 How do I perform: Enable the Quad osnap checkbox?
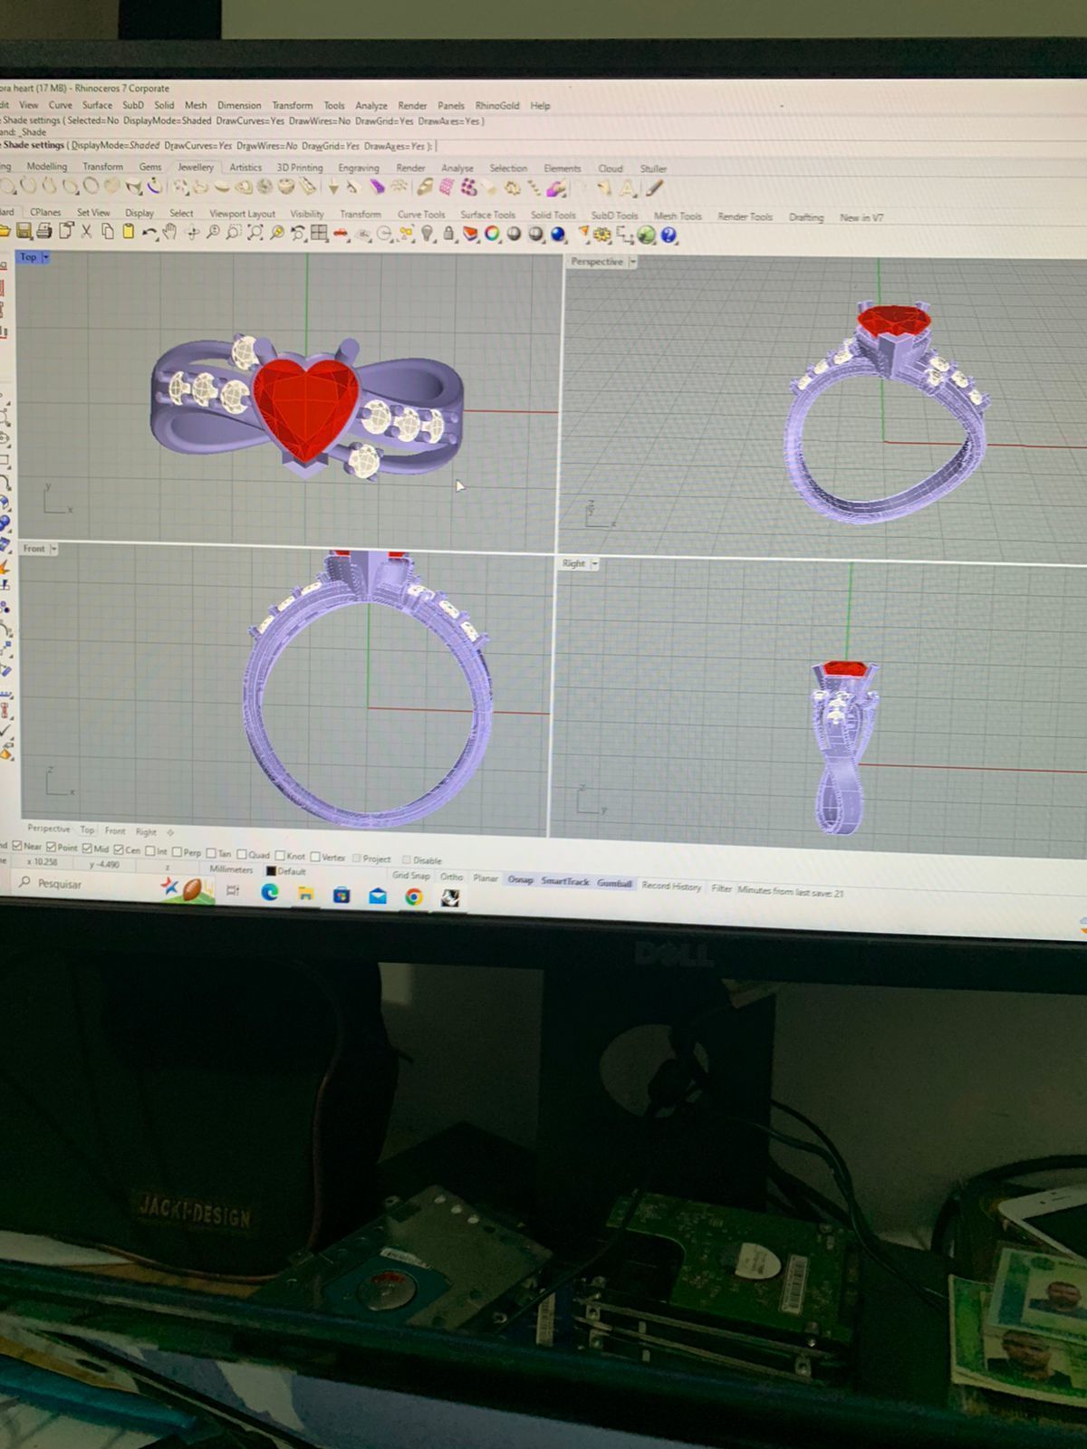coord(242,853)
